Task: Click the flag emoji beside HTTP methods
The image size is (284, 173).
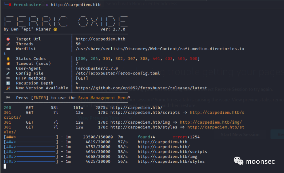Action: (8, 78)
